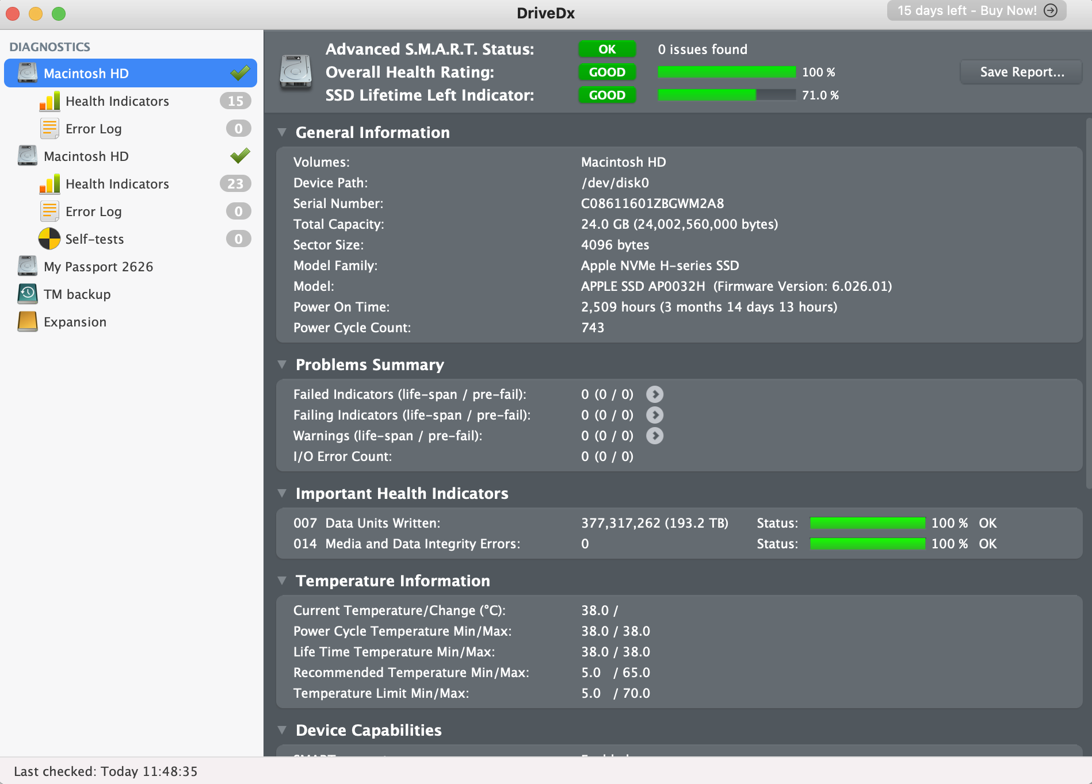Image resolution: width=1092 pixels, height=784 pixels.
Task: Click the Apple NVMe H-series SSD value
Action: coord(660,266)
